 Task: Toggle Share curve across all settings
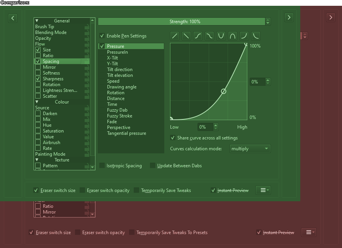[x=173, y=138]
